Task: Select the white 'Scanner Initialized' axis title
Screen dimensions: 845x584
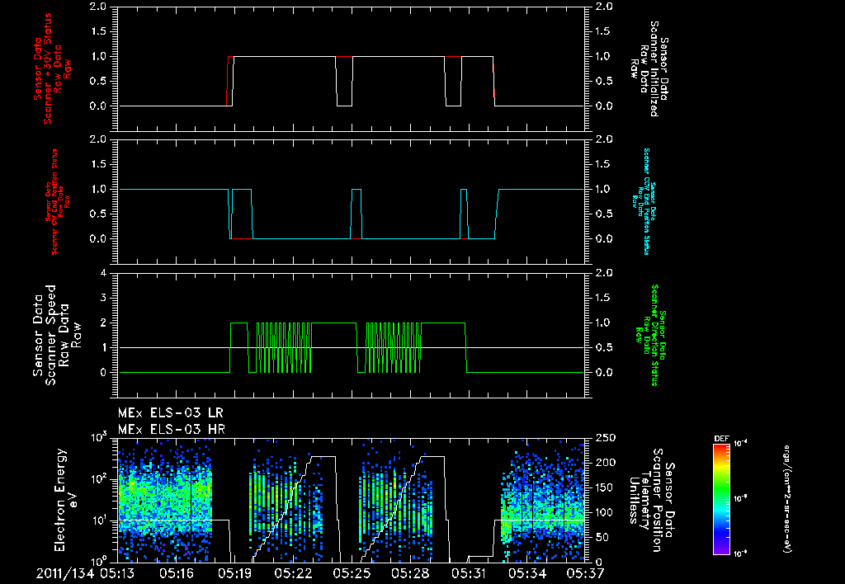Action: coord(649,68)
